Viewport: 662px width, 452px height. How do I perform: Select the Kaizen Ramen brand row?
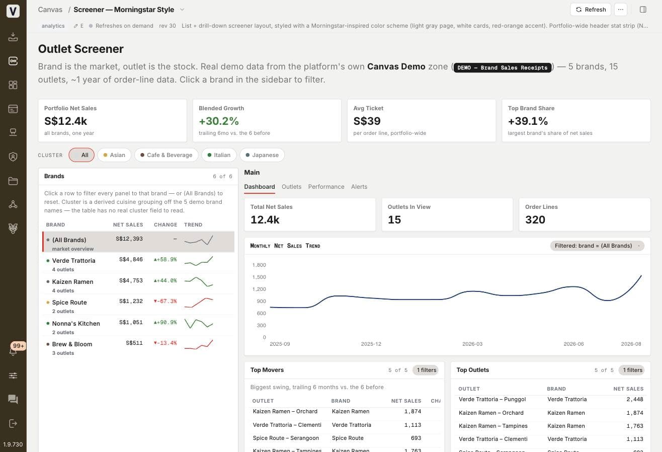point(138,284)
